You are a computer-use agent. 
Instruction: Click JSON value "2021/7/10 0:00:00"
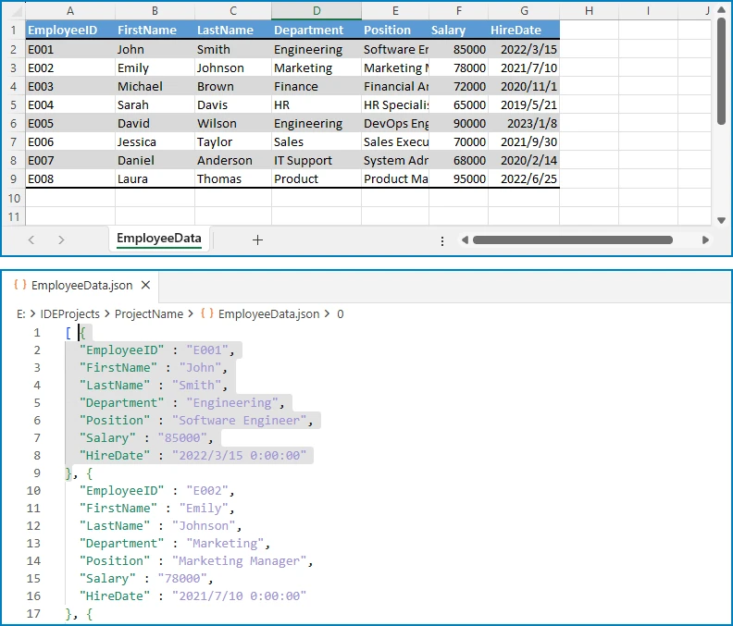click(239, 595)
